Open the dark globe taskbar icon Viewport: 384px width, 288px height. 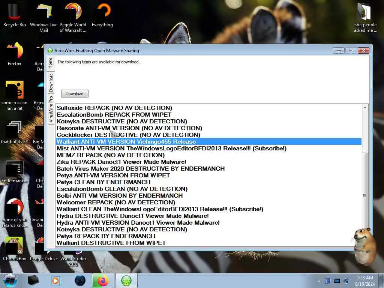[80, 280]
